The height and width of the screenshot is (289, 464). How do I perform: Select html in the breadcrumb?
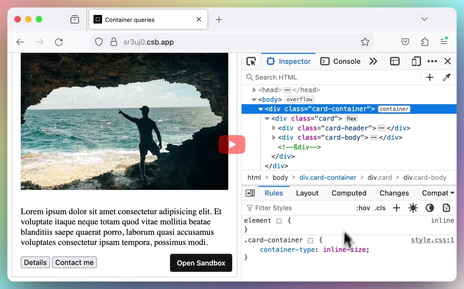point(254,177)
